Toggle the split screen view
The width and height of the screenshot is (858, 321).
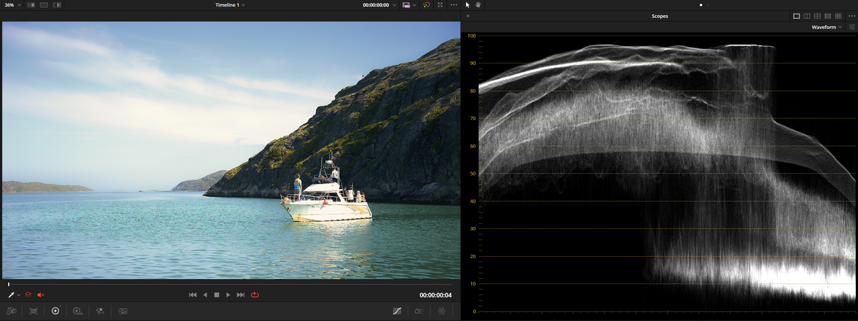click(44, 5)
